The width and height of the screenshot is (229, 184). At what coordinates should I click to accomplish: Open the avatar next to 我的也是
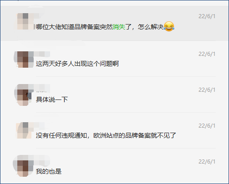point(23,166)
